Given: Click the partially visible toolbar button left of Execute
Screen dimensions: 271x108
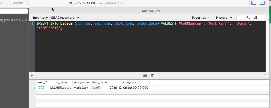Looking at the screenshot, I should tap(1, 3).
